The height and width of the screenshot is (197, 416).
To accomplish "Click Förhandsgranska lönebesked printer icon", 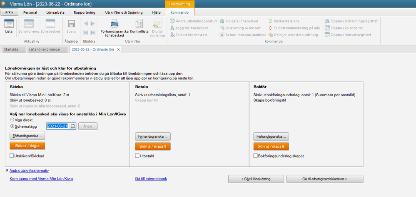I will pyautogui.click(x=114, y=26).
